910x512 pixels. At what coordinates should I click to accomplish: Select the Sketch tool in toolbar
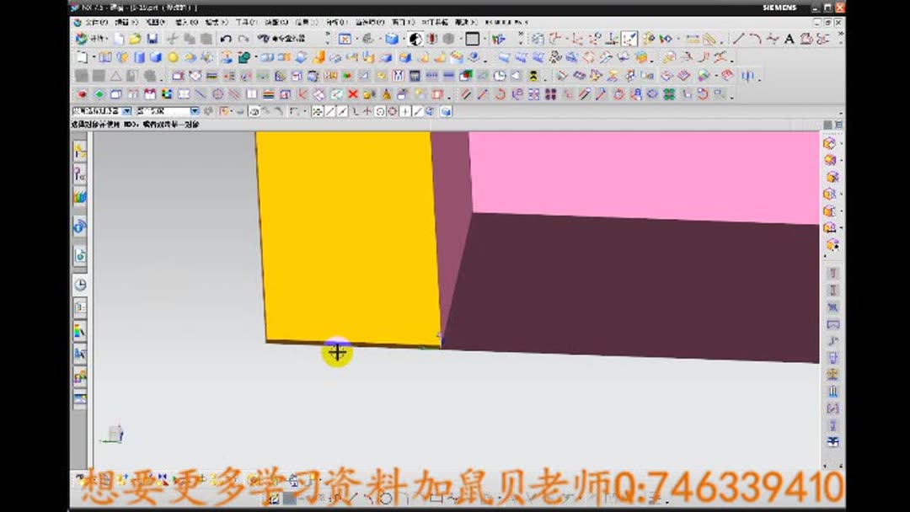click(81, 57)
